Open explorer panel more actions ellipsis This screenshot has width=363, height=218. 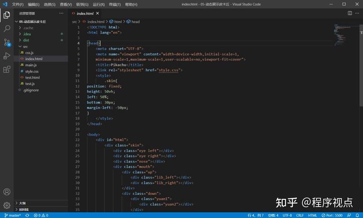coord(61,14)
